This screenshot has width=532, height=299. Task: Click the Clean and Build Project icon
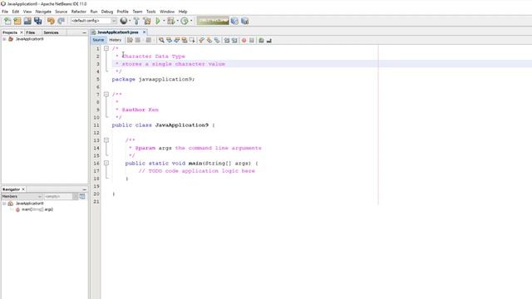147,21
